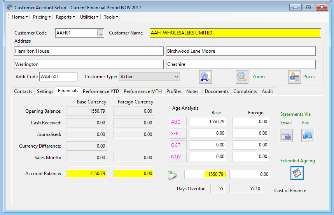
Task: Click the Prices green text link
Action: pyautogui.click(x=309, y=77)
